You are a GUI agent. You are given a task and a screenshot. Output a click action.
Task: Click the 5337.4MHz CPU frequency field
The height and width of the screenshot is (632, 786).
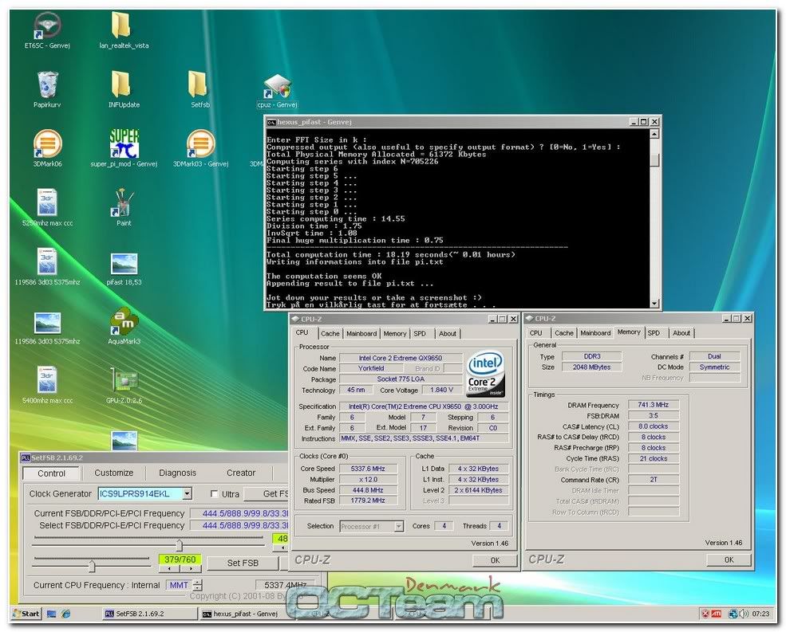[x=285, y=585]
